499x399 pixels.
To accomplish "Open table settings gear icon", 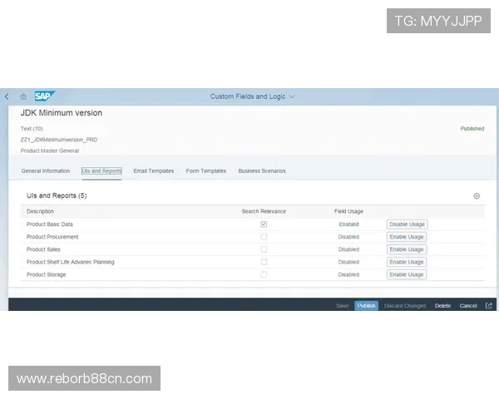I will (x=477, y=196).
